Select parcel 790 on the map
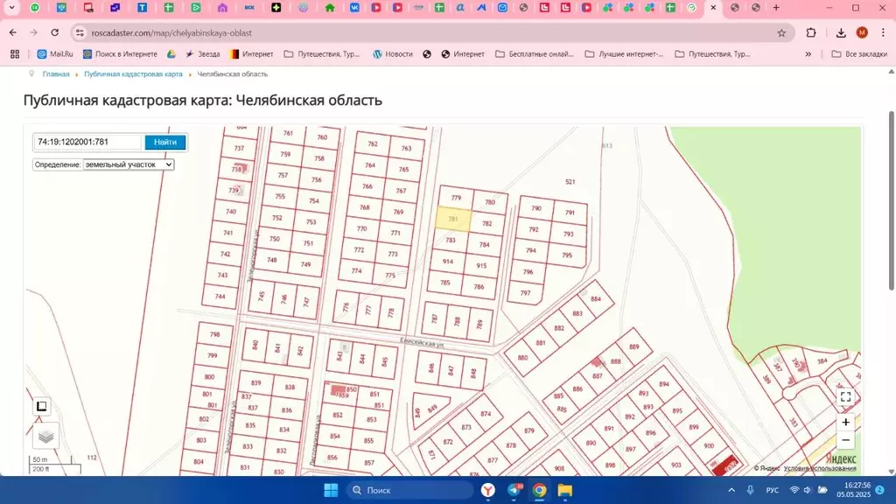The image size is (896, 504). 536,208
